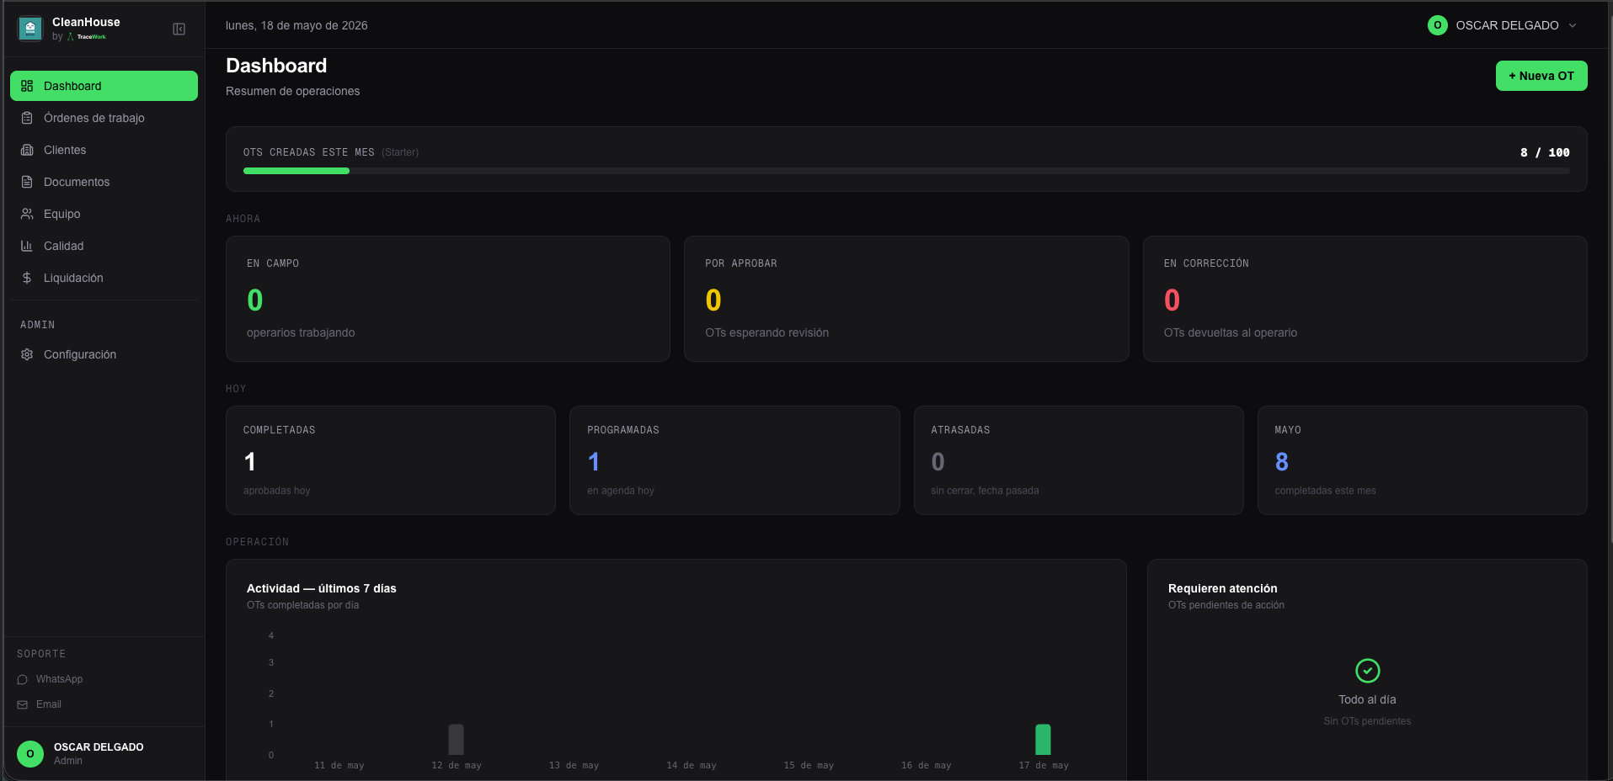Click the Actividad — últimos 7 días heading

pos(321,588)
